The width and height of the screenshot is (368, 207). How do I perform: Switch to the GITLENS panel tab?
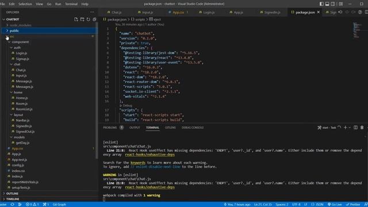pyautogui.click(x=170, y=128)
